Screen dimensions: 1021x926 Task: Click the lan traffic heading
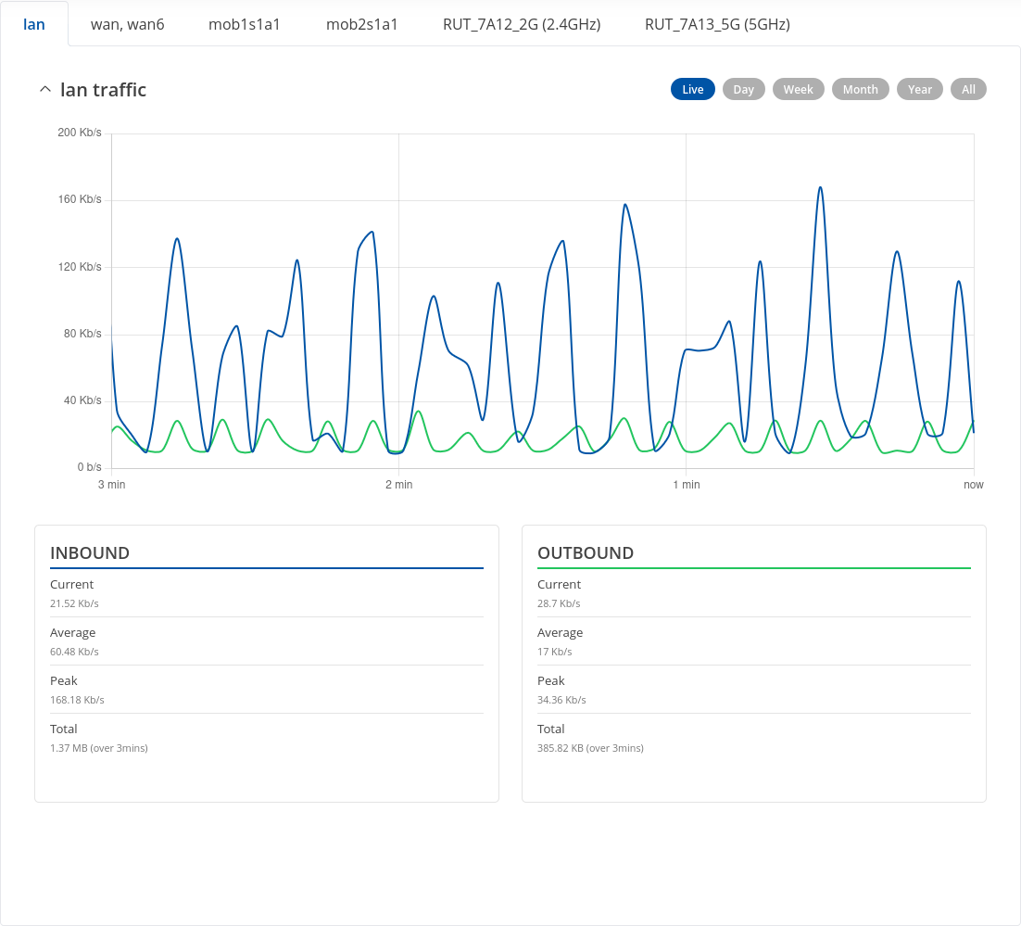(103, 90)
